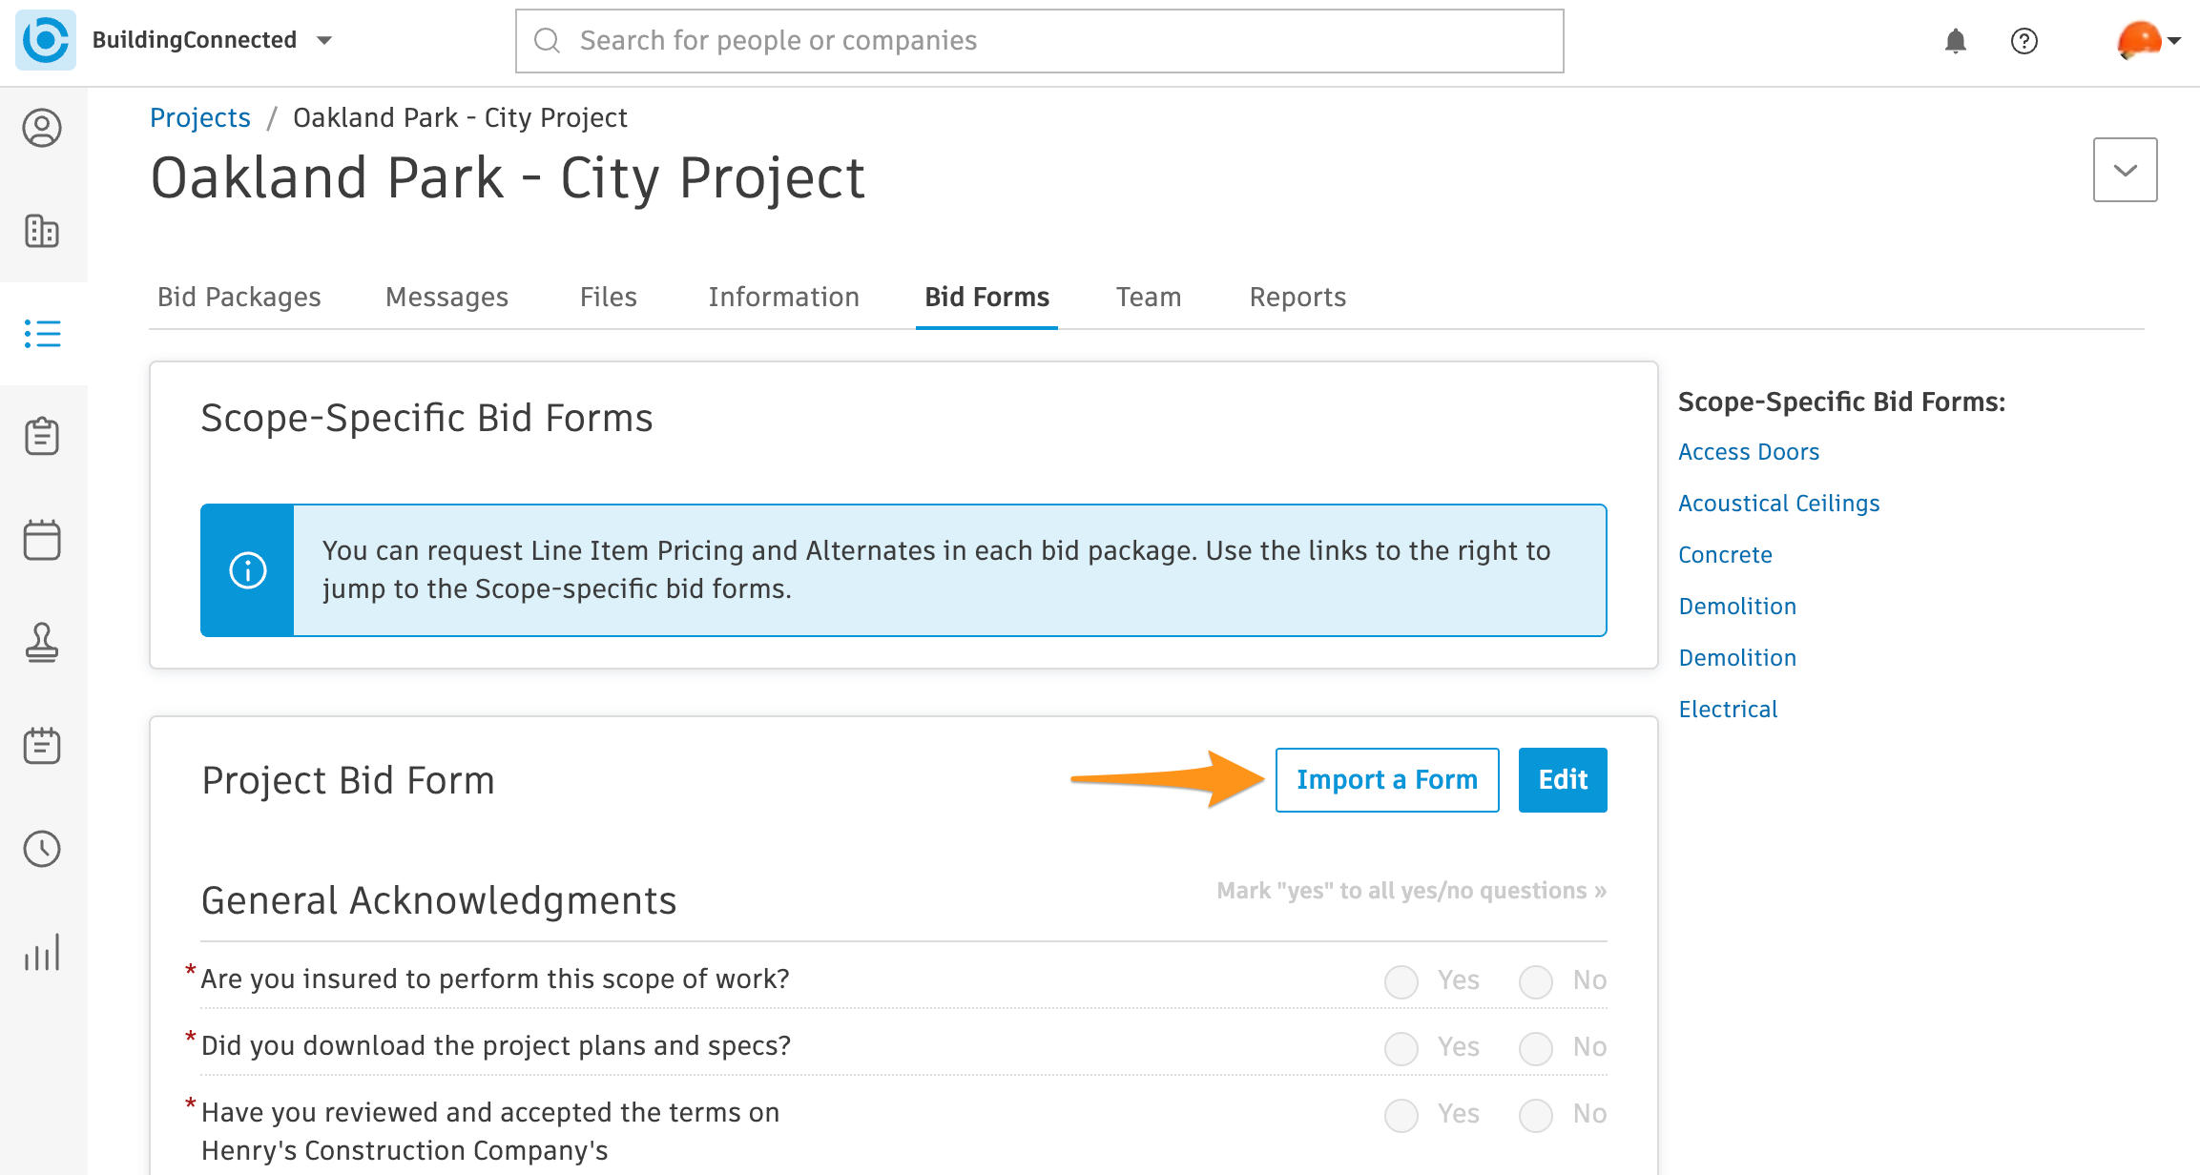This screenshot has height=1175, width=2200.
Task: Select No for downloading project plans
Action: pyautogui.click(x=1535, y=1047)
